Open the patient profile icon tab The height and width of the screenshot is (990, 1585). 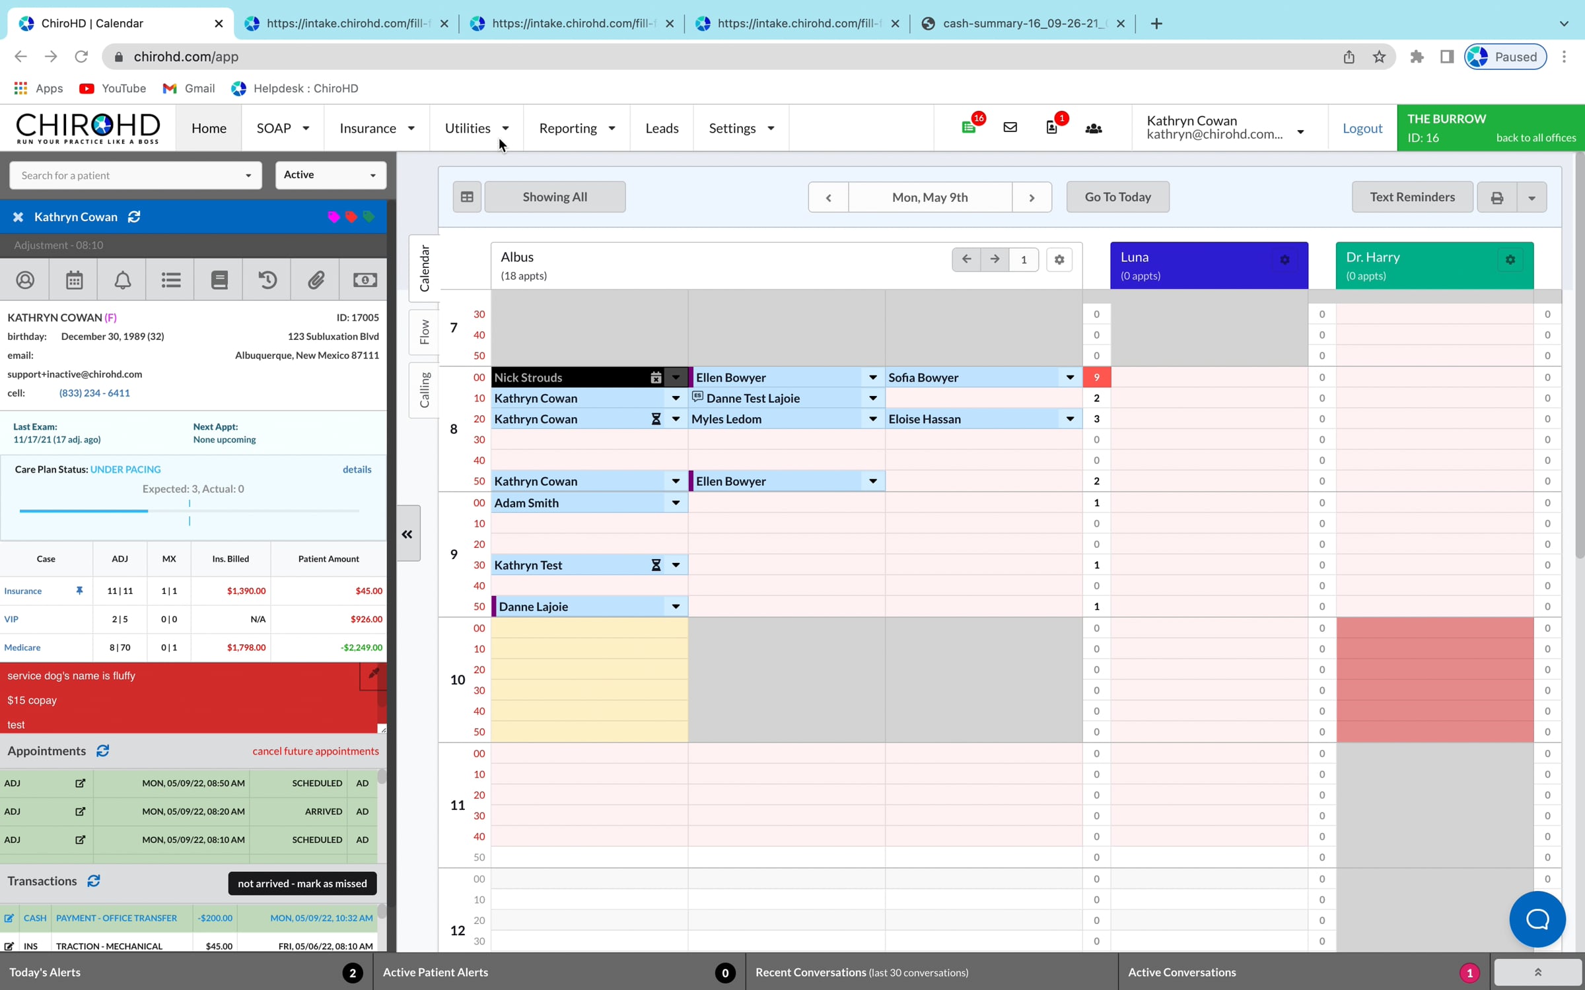[x=25, y=280]
